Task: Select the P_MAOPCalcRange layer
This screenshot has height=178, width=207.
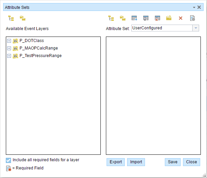Action: (x=38, y=48)
